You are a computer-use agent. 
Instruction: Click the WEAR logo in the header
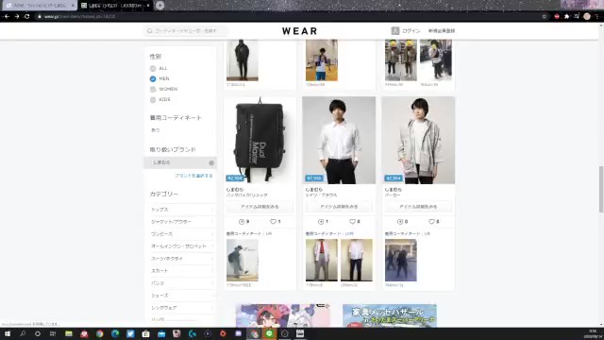click(x=300, y=31)
